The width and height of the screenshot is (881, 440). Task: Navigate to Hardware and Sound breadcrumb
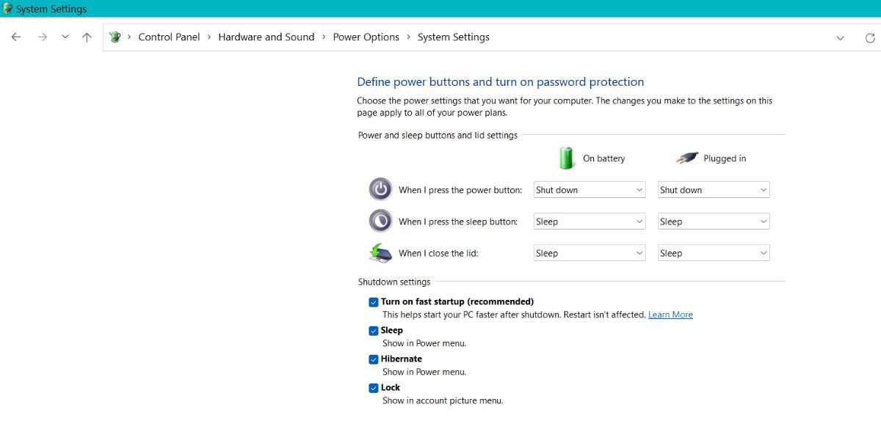pos(267,37)
